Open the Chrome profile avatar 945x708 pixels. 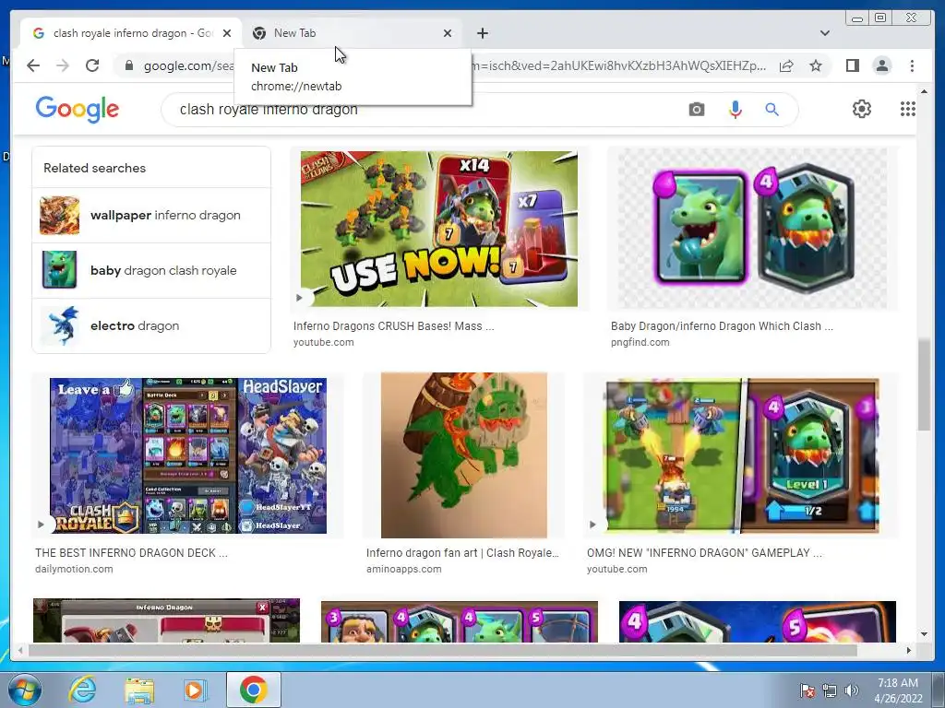pos(881,65)
